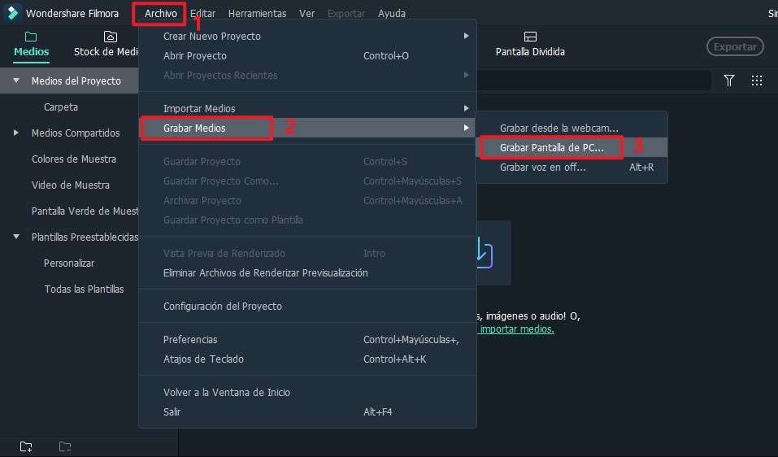Select Todas las Plantillas
The height and width of the screenshot is (457, 778).
pyautogui.click(x=84, y=289)
